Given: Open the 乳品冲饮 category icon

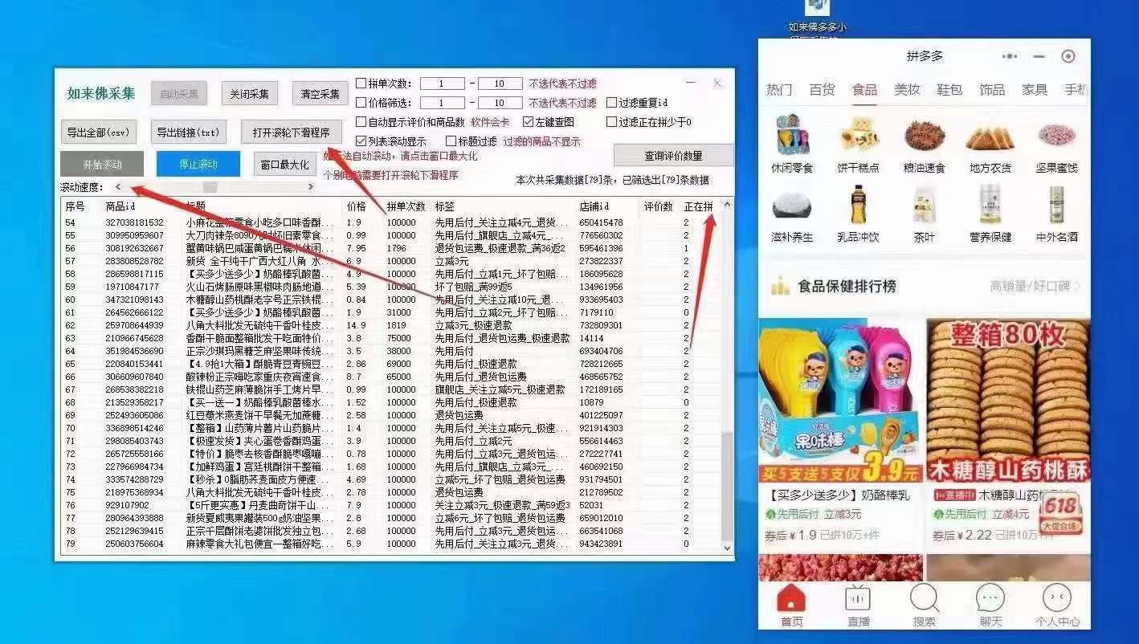Looking at the screenshot, I should click(859, 206).
